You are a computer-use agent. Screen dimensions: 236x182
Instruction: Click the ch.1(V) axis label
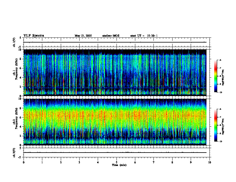(14, 42)
